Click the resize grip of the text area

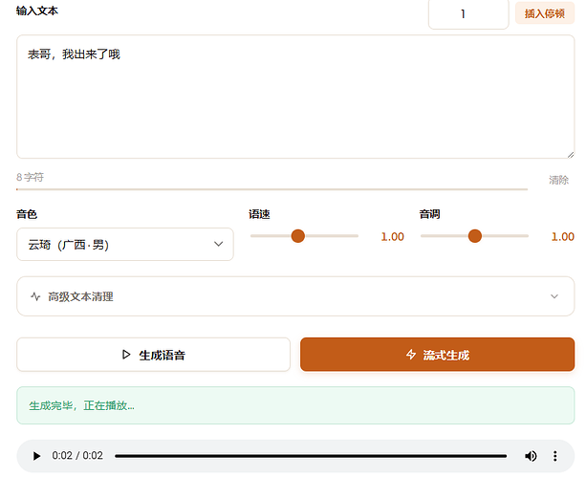point(571,155)
